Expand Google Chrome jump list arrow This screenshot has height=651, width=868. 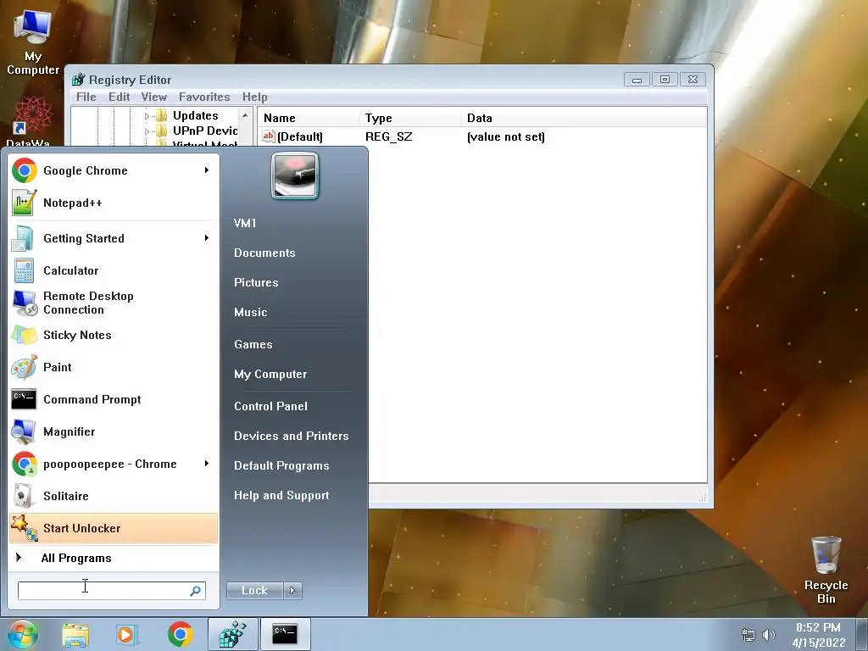click(x=207, y=170)
